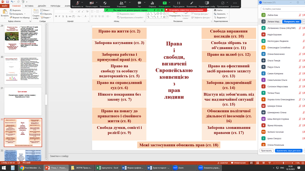The width and height of the screenshot is (305, 171).
Task: Click Reset (Сбросить) slide button
Action: 46,14
